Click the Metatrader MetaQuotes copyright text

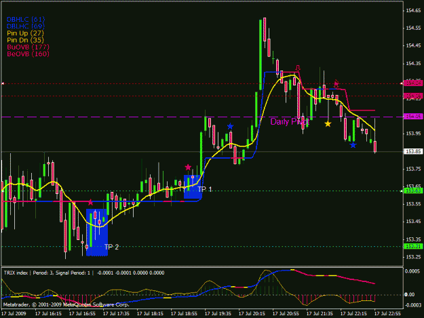tap(66, 304)
